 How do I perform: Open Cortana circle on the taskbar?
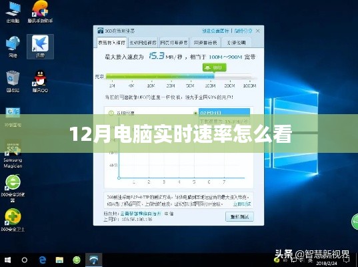coord(25,260)
